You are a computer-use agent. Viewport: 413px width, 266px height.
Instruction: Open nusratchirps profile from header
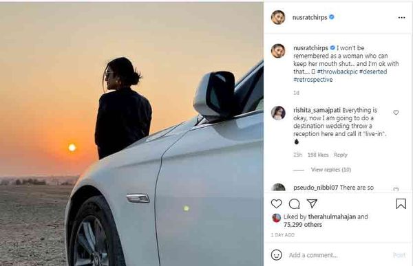click(310, 17)
